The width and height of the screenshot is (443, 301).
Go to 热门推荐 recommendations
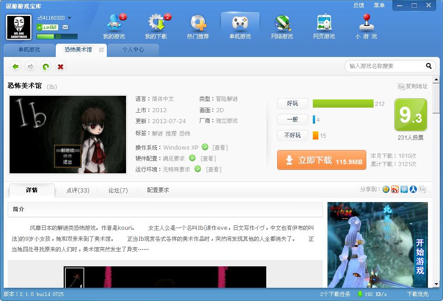[198, 26]
